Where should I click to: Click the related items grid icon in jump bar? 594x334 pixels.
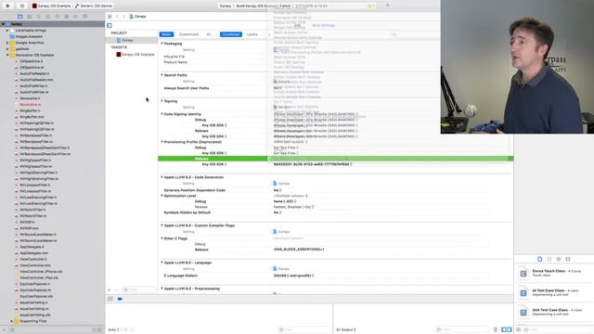(x=110, y=17)
